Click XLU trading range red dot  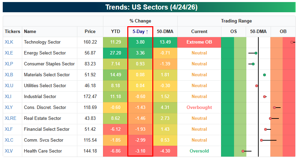click(257, 86)
